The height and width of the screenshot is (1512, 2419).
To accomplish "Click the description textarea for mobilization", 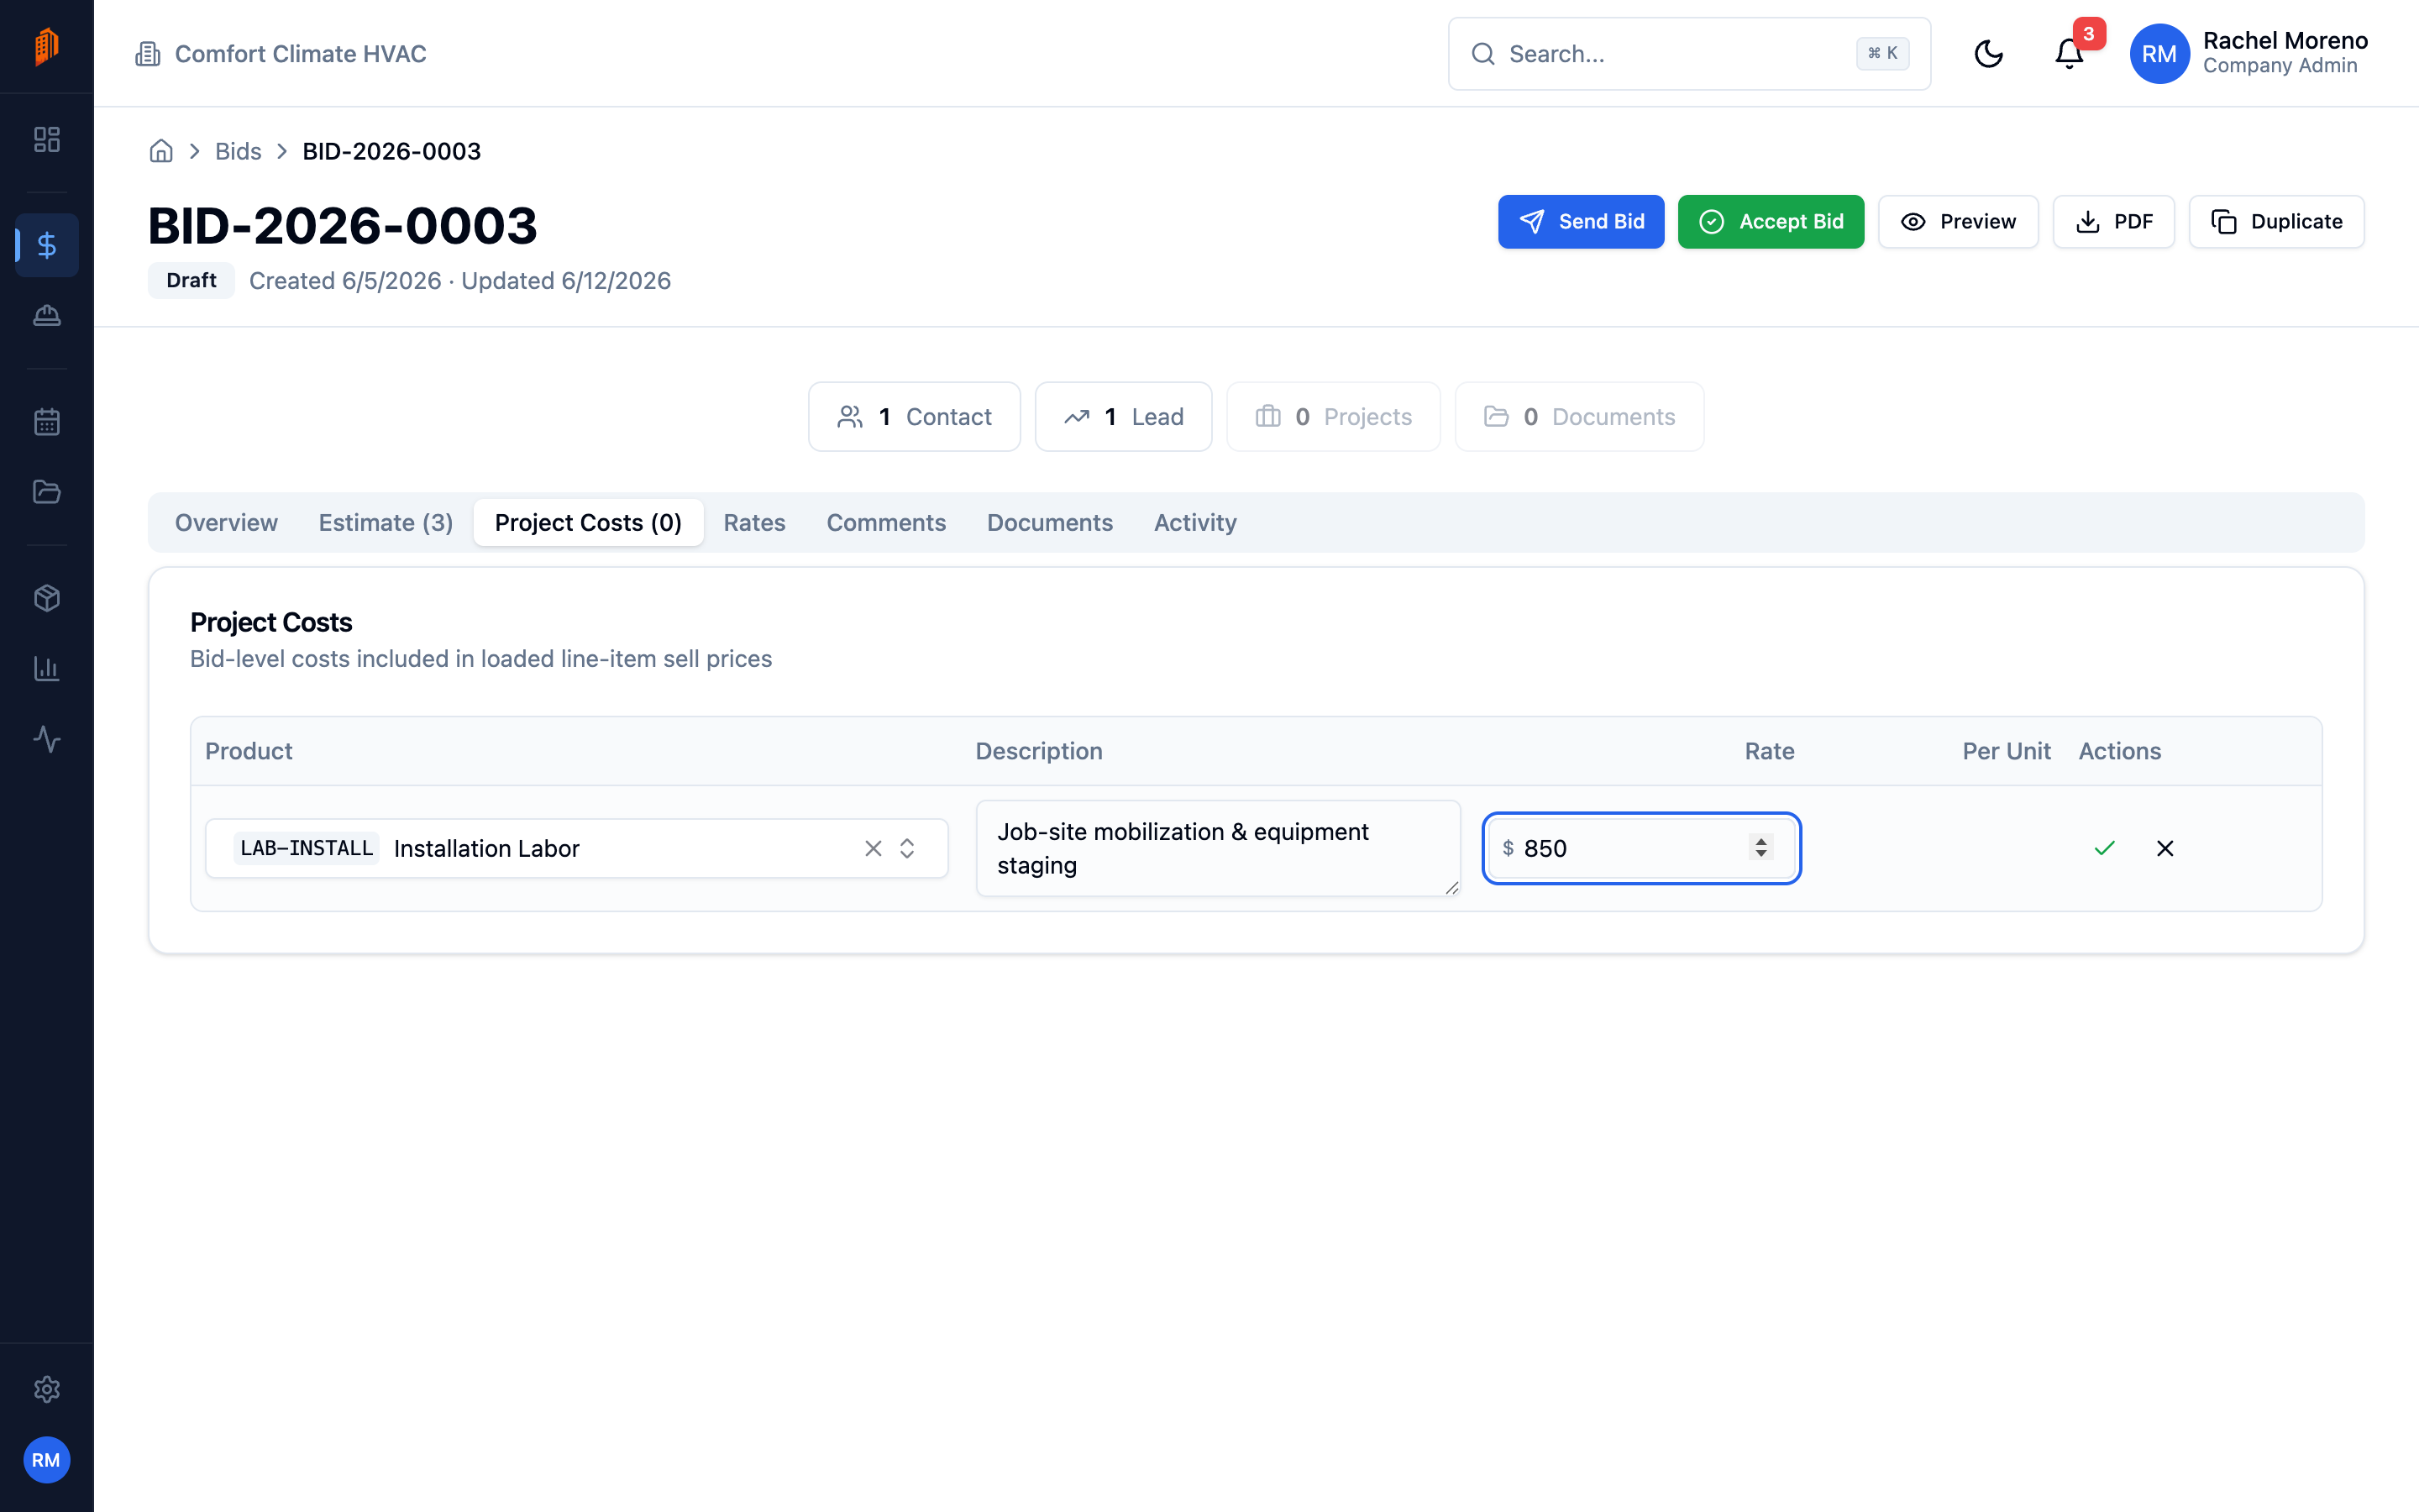I will (x=1218, y=848).
